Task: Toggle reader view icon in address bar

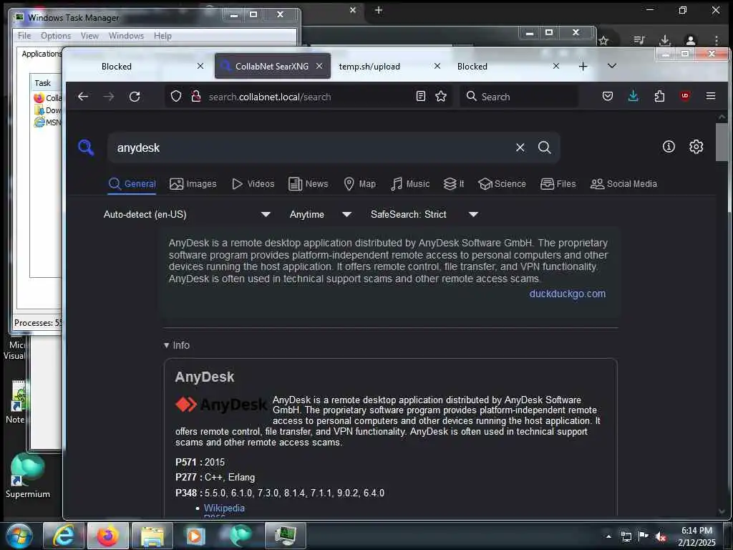Action: [421, 97]
